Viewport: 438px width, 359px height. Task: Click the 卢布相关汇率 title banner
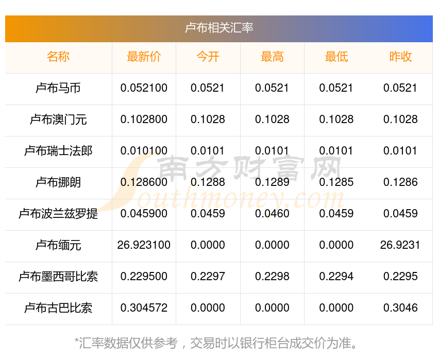pos(219,28)
